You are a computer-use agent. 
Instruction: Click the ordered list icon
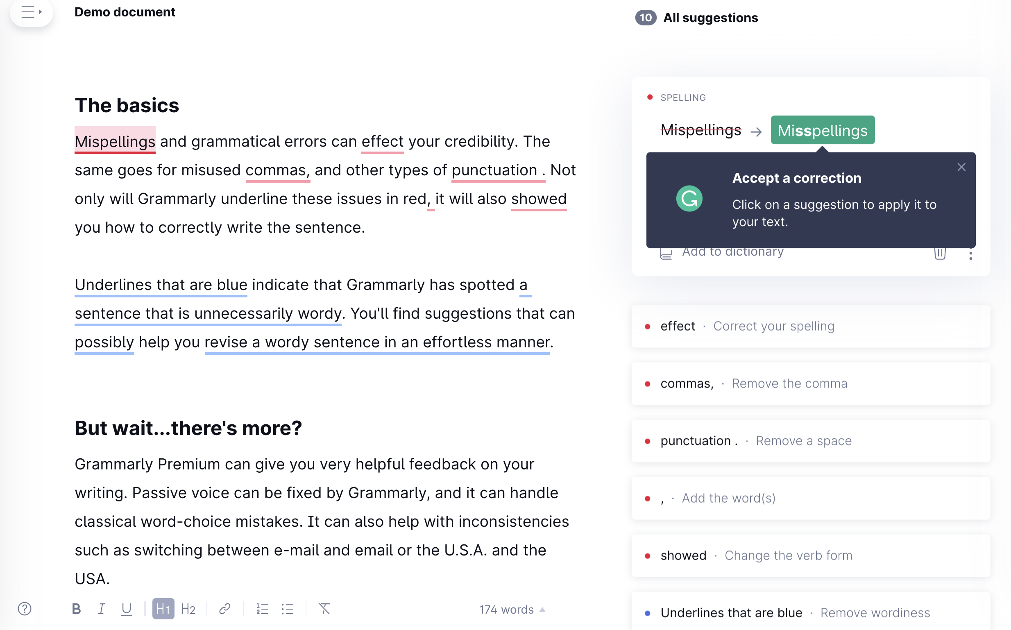(262, 608)
